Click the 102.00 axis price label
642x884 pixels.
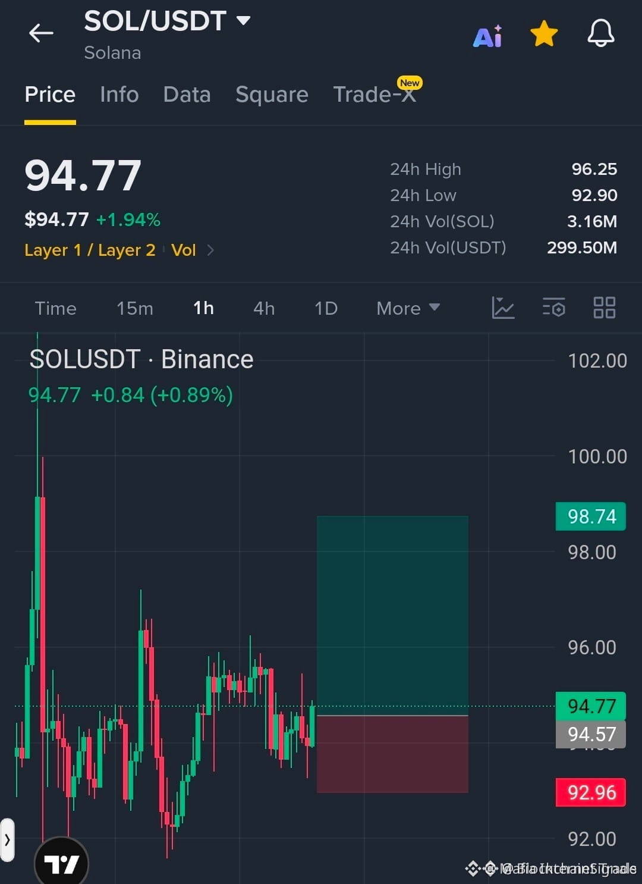tap(597, 361)
